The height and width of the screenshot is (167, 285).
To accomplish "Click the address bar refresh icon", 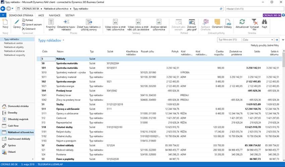I will click(221, 8).
